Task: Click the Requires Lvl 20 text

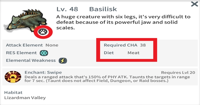Action: 178,72
